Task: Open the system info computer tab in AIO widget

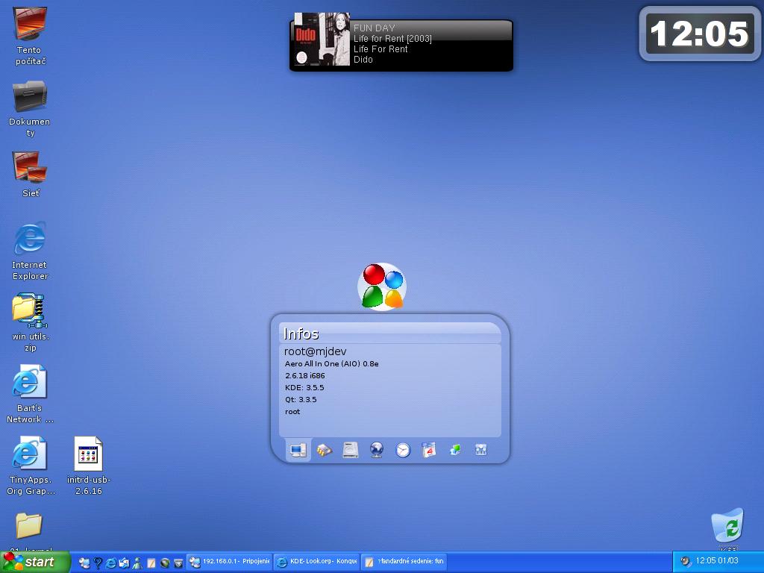Action: click(x=298, y=450)
